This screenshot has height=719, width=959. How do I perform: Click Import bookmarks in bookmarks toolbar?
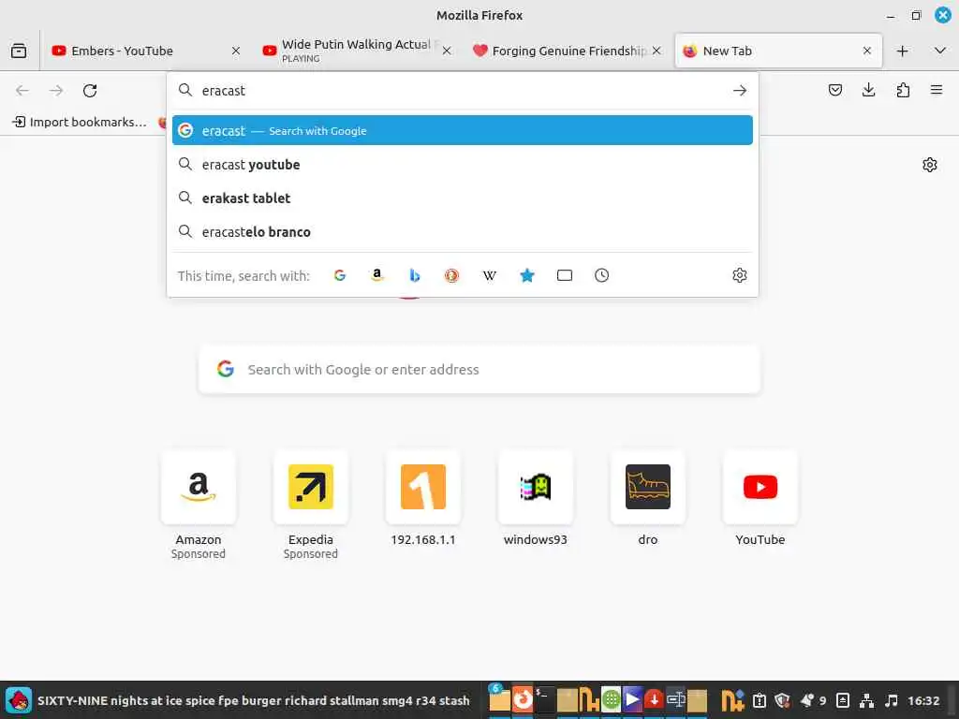pyautogui.click(x=81, y=122)
